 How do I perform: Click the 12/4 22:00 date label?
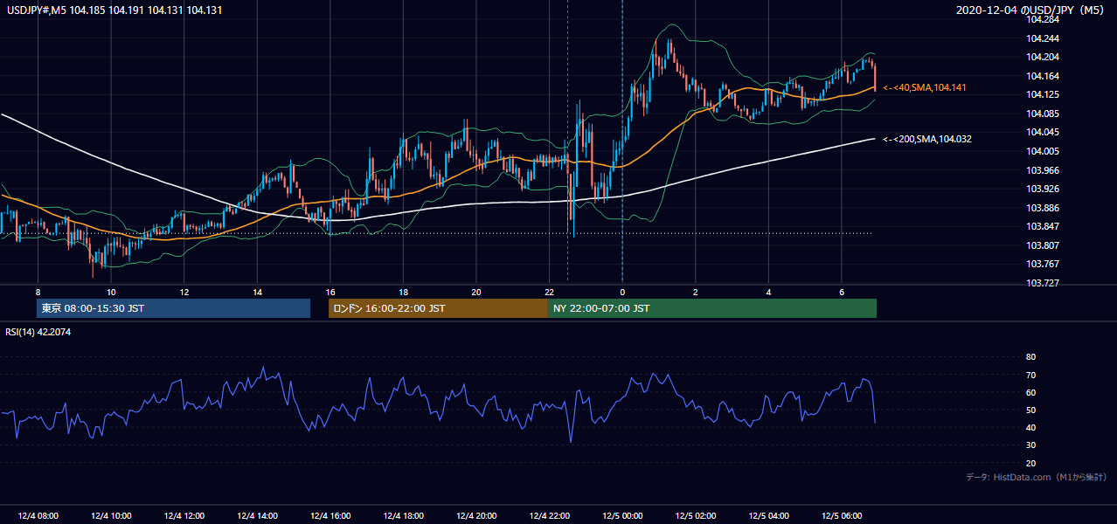tap(549, 516)
